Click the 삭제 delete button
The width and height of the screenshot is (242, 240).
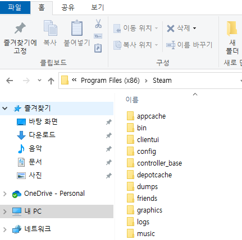point(179,28)
